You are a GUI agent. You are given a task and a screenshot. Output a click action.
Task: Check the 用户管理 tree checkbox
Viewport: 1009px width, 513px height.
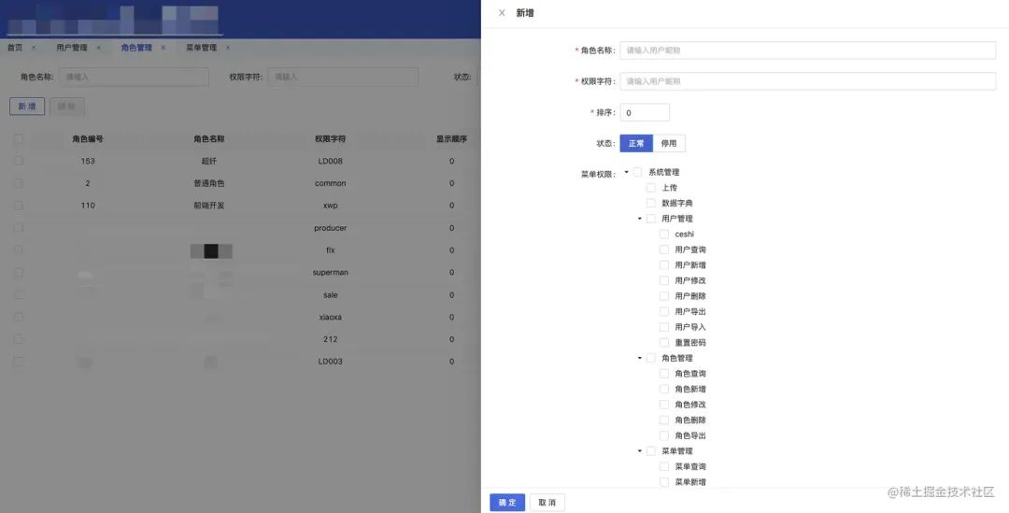(651, 219)
